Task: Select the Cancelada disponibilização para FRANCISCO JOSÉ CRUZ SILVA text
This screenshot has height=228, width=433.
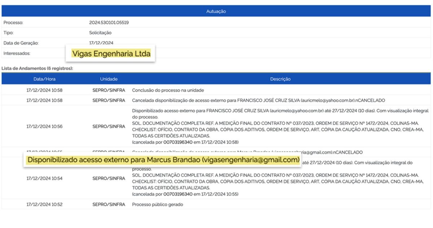Action: [258, 100]
